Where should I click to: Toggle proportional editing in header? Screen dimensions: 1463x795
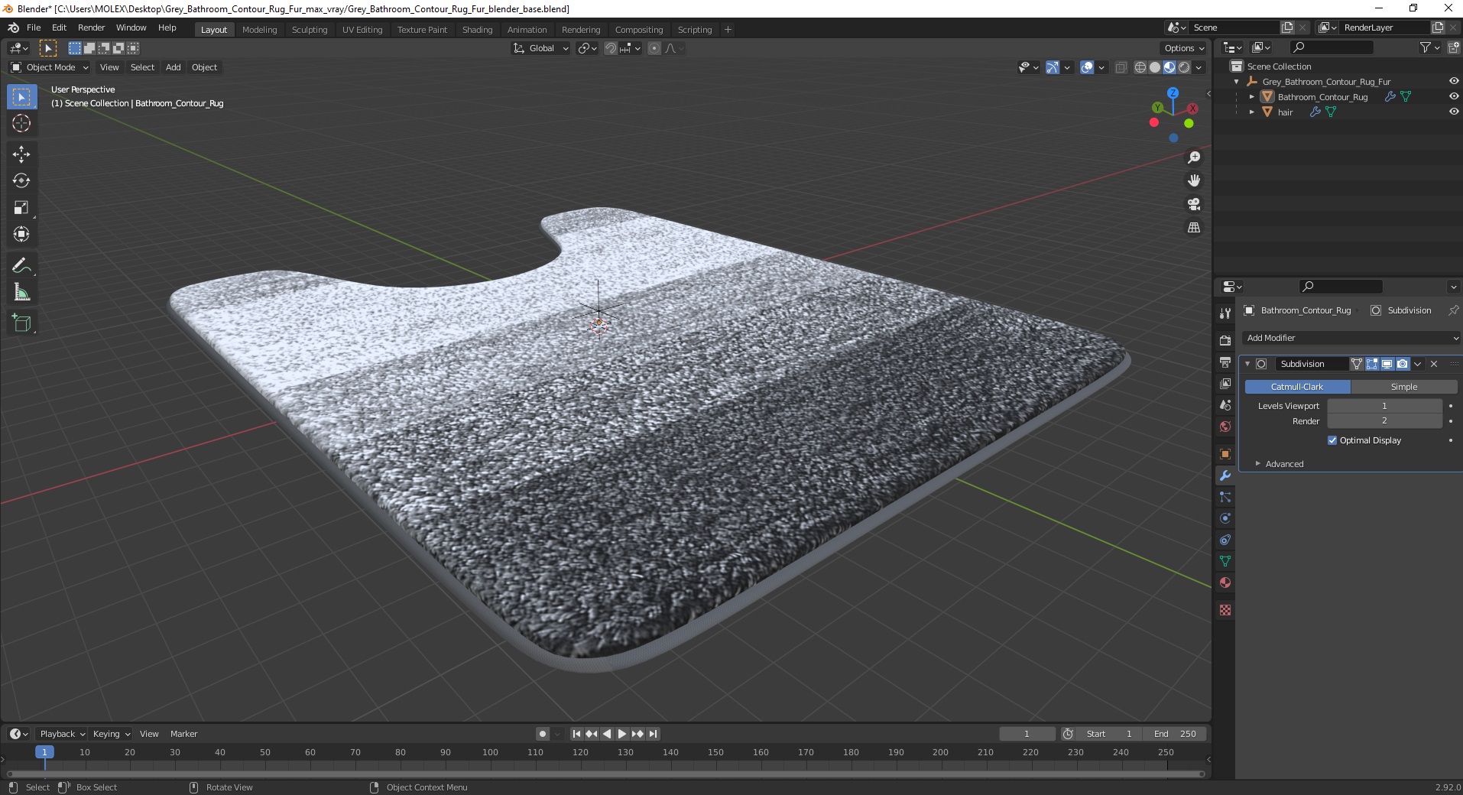point(654,48)
